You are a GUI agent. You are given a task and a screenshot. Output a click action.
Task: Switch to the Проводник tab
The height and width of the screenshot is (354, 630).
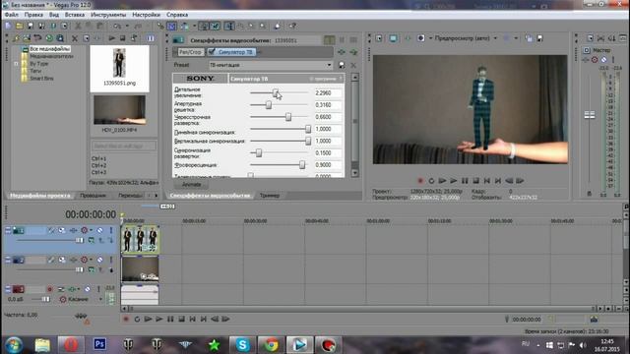point(93,196)
